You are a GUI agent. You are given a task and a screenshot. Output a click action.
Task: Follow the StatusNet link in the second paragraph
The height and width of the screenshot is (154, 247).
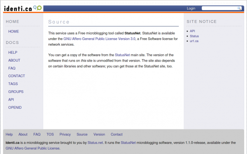122,55
